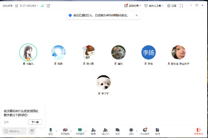Open the chat (聊天) panel
This screenshot has width=208, height=138.
[118, 131]
